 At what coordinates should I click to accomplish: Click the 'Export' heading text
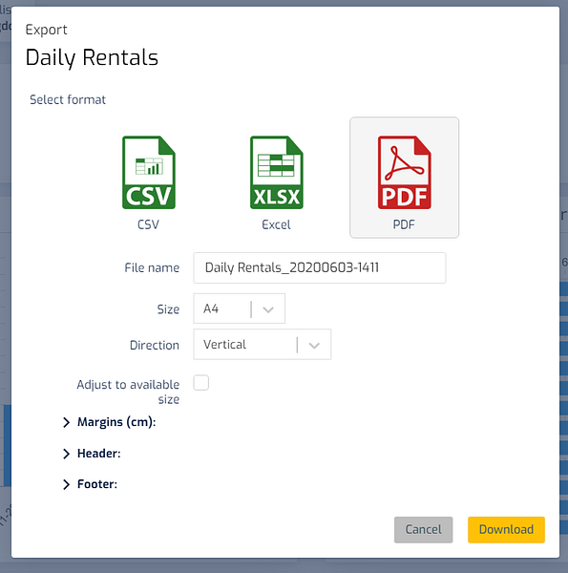pos(47,30)
